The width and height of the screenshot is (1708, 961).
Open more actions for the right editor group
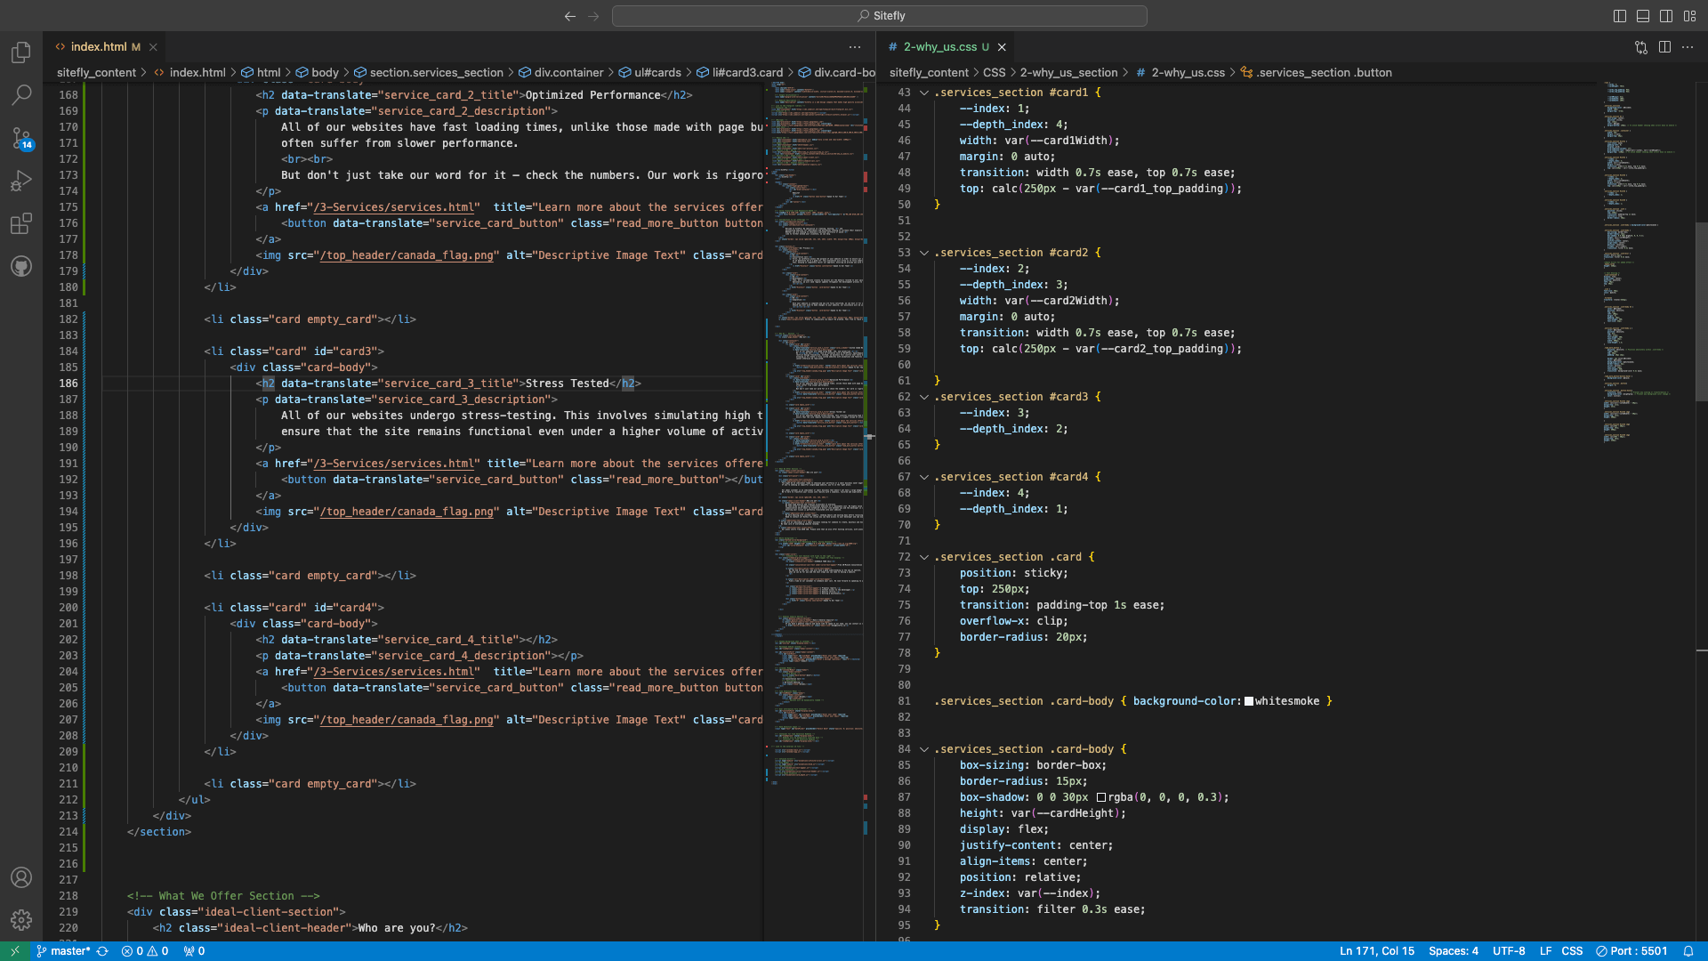pyautogui.click(x=1688, y=47)
